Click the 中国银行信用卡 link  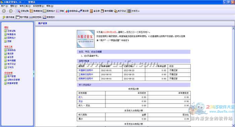86,70
